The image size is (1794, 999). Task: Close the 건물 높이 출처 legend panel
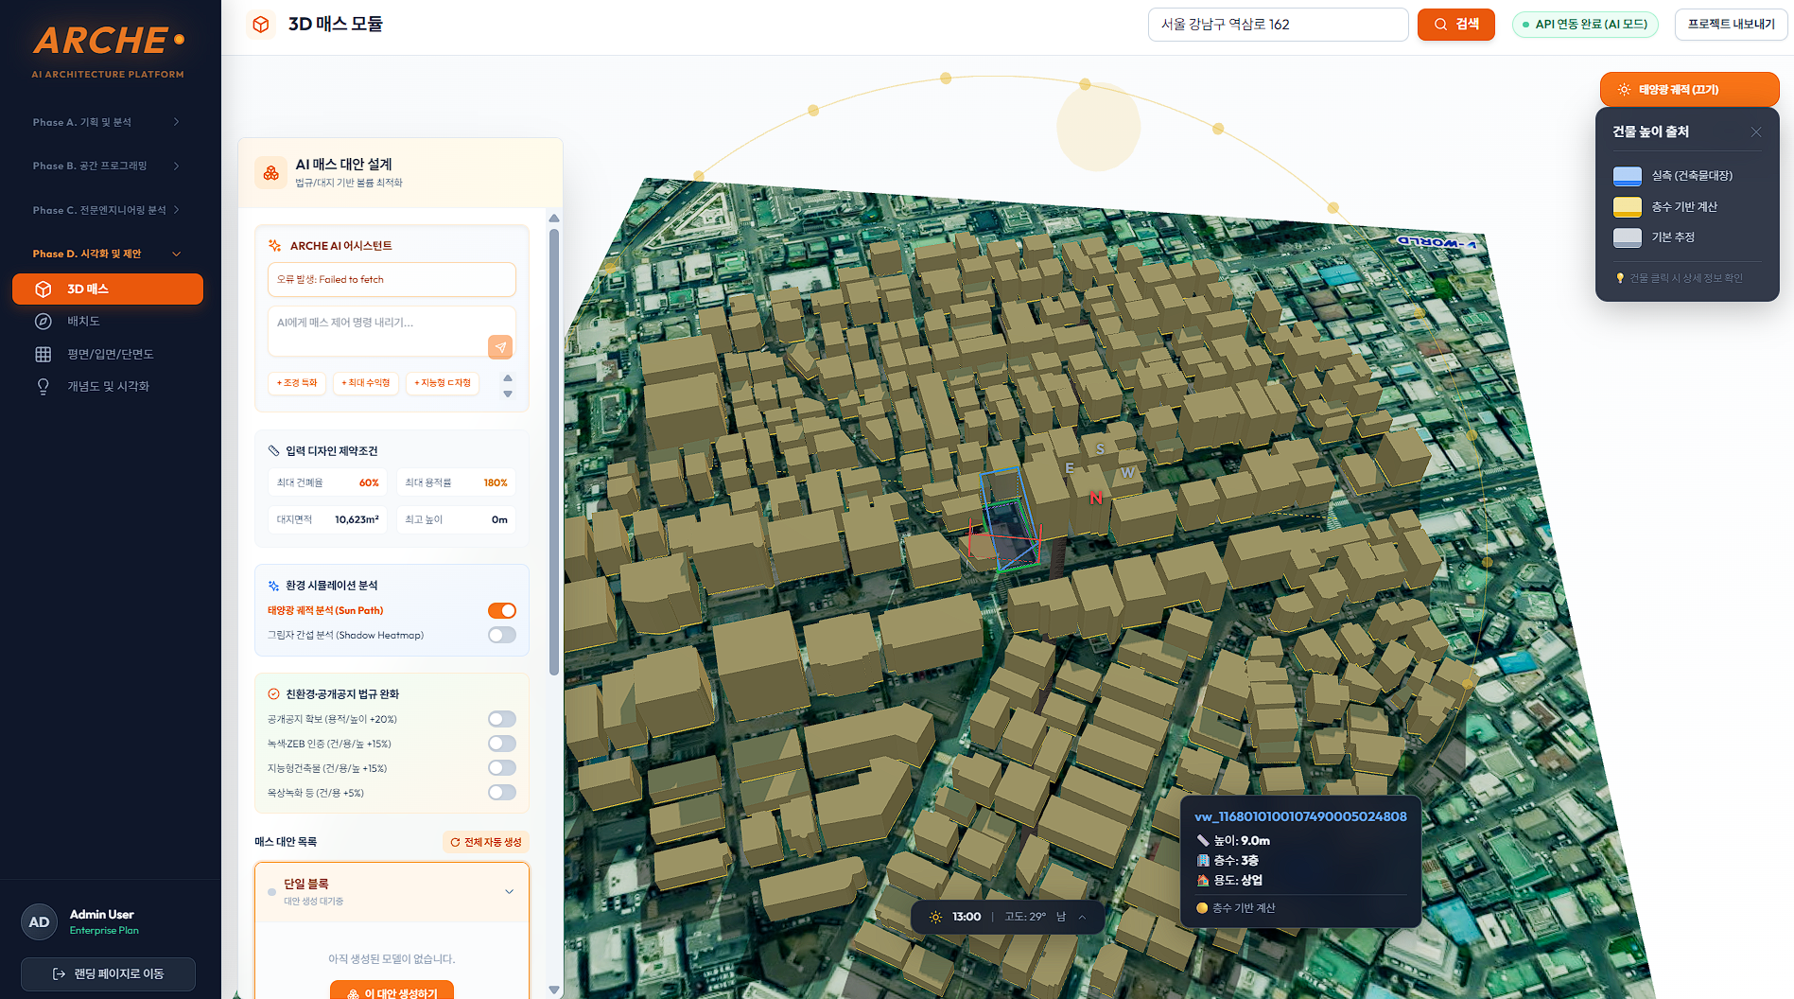click(x=1756, y=132)
